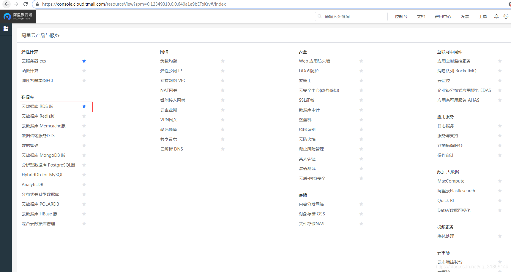Open DataV数据可视化
Viewport: 511px width, 272px height.
tap(454, 210)
